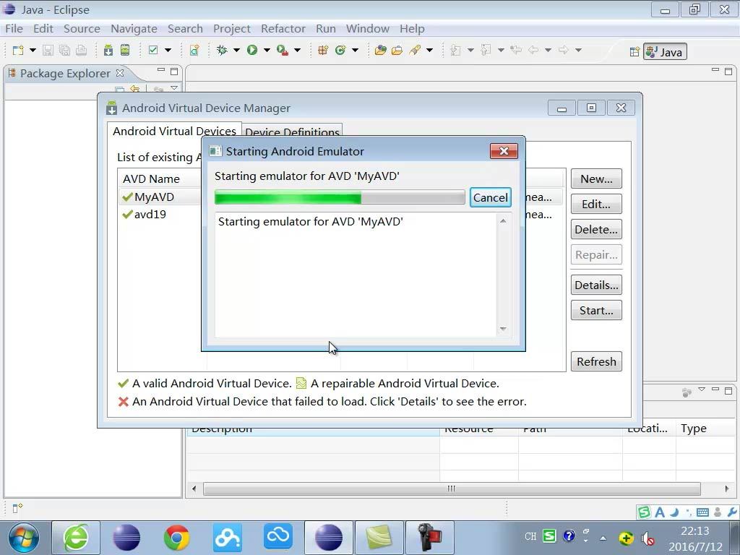Image resolution: width=740 pixels, height=555 pixels.
Task: Expand the Debug dropdown arrow
Action: coord(236,50)
